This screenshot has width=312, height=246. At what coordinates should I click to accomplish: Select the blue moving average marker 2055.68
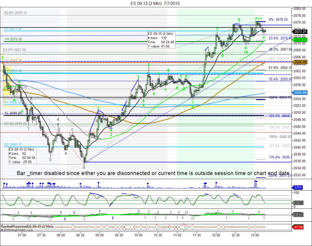[x=300, y=93]
